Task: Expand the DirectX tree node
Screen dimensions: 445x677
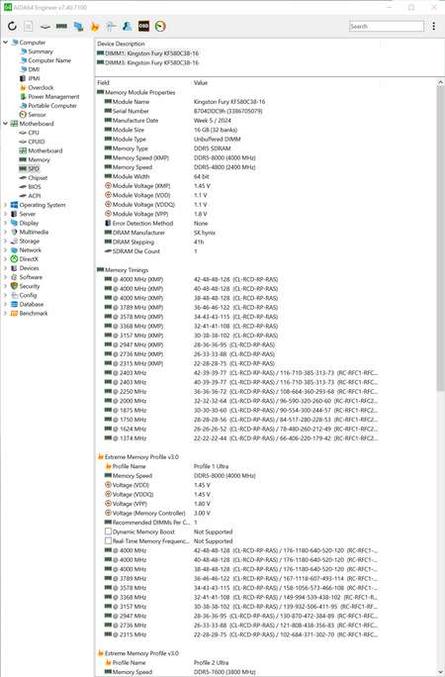Action: pos(6,259)
